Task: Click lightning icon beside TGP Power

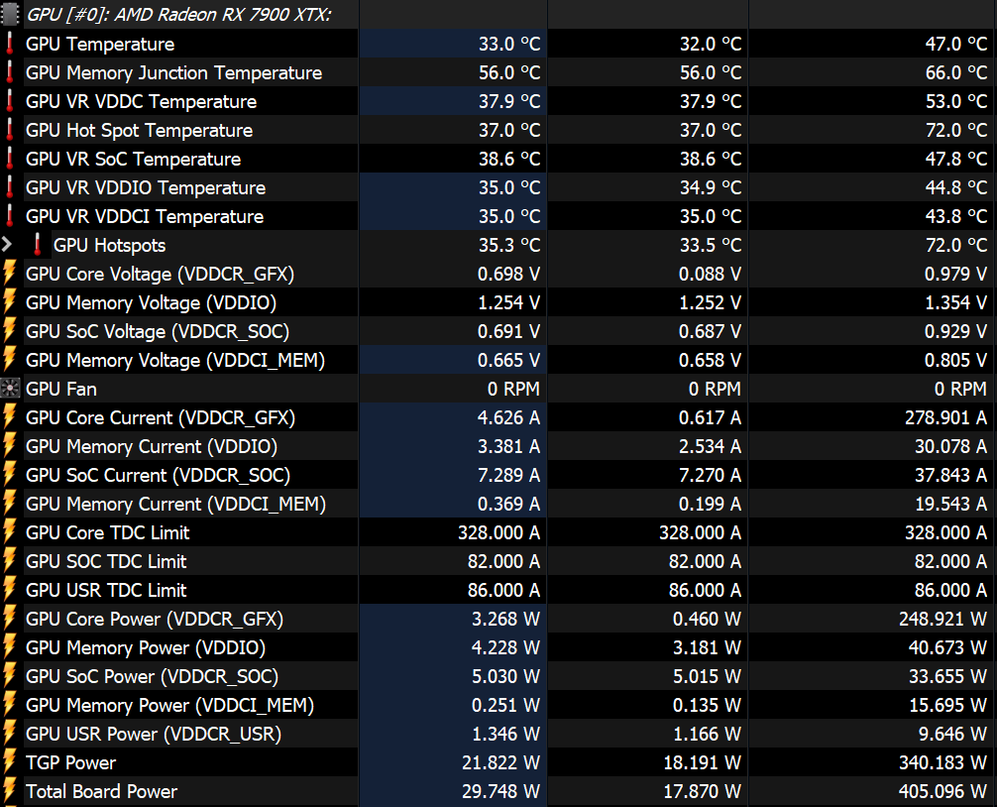Action: [x=10, y=761]
